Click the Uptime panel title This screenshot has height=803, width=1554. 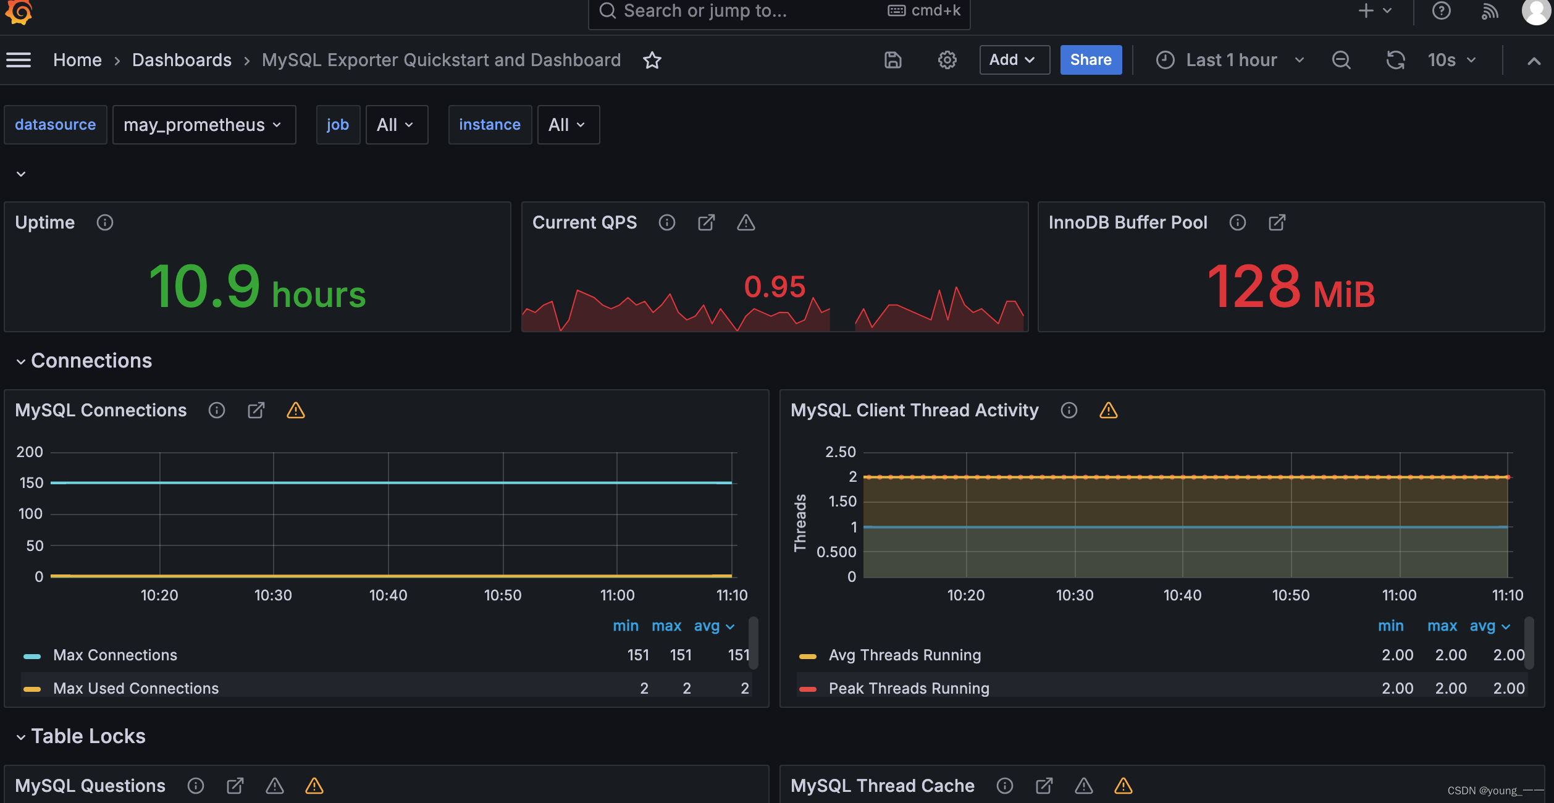(x=44, y=222)
